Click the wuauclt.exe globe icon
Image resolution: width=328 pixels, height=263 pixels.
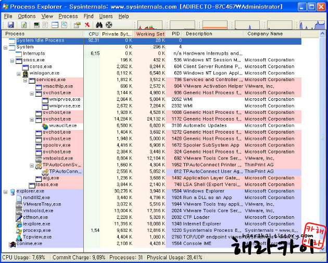[45, 126]
